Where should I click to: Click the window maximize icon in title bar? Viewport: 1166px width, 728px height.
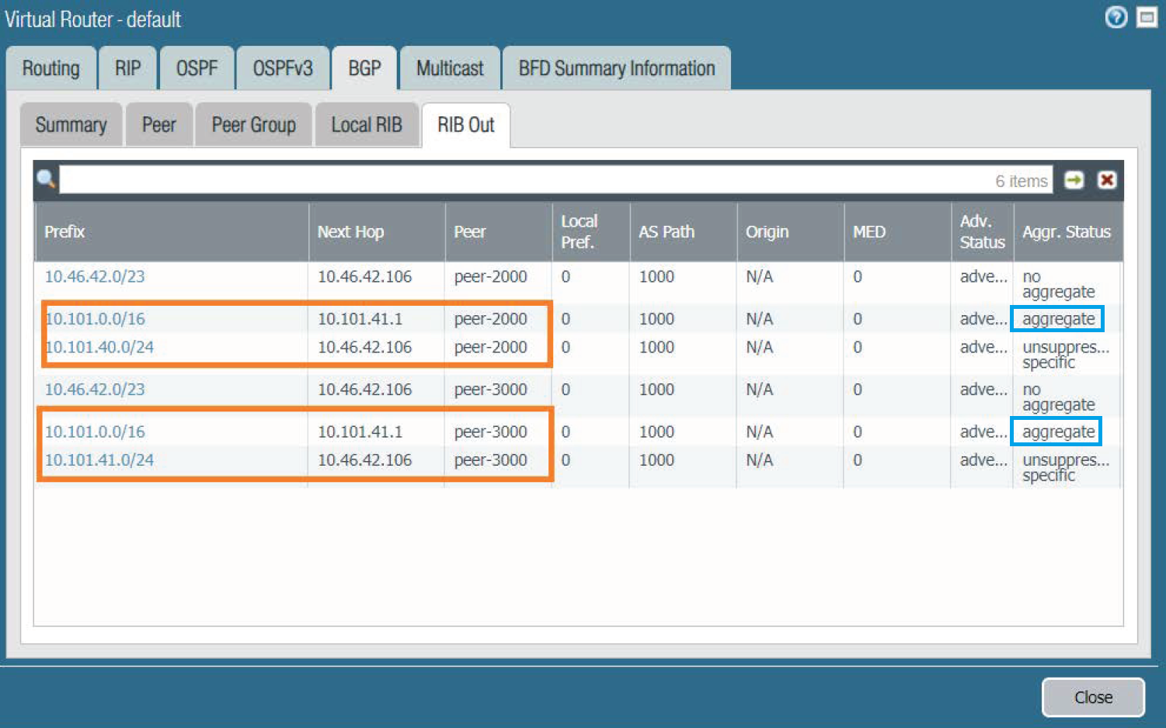1147,17
